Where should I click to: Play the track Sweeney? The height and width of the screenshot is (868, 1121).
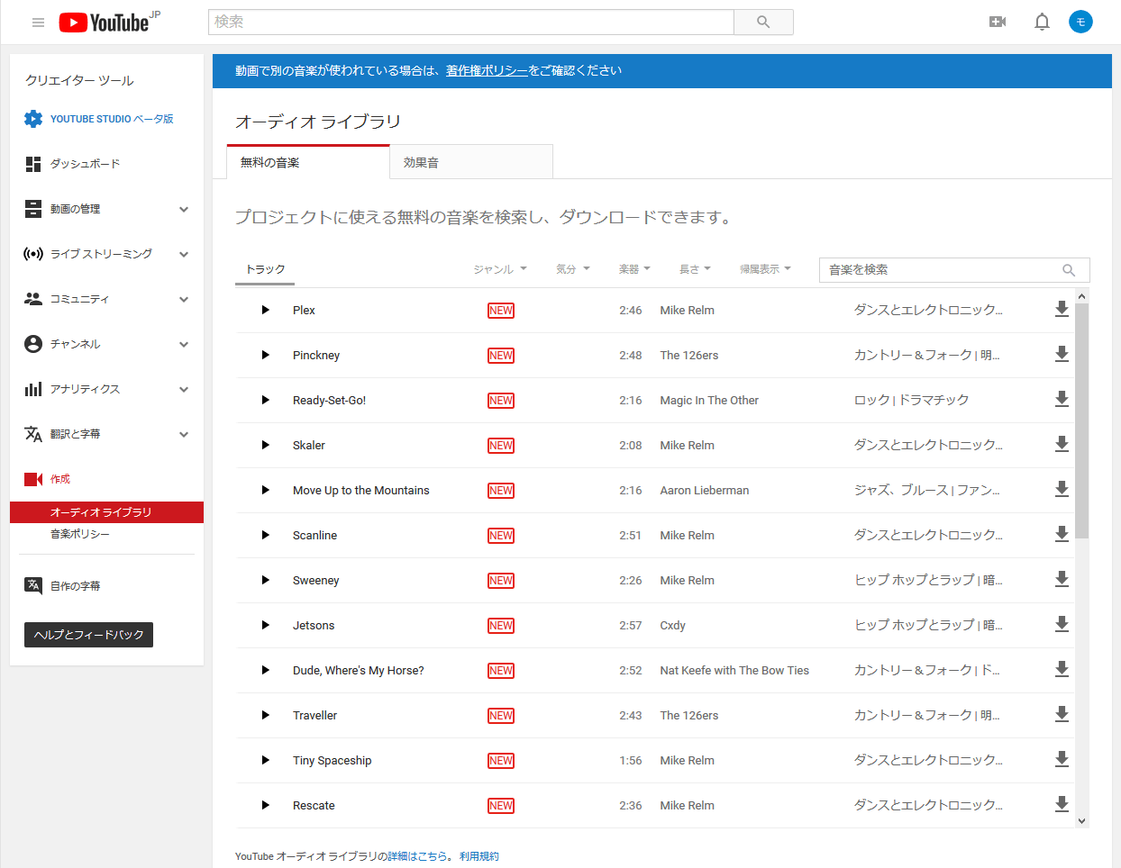pos(266,580)
